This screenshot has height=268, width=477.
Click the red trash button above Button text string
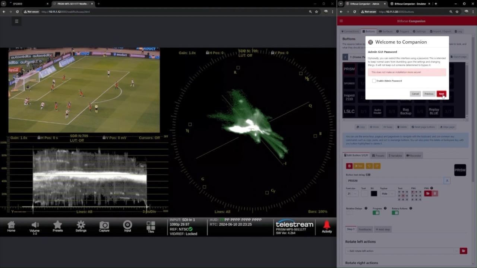349,166
